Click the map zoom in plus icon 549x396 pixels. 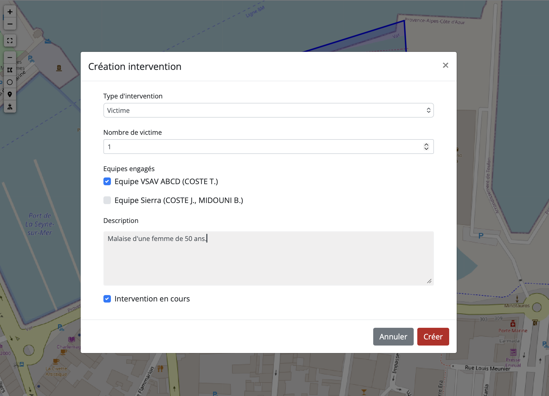pos(10,12)
